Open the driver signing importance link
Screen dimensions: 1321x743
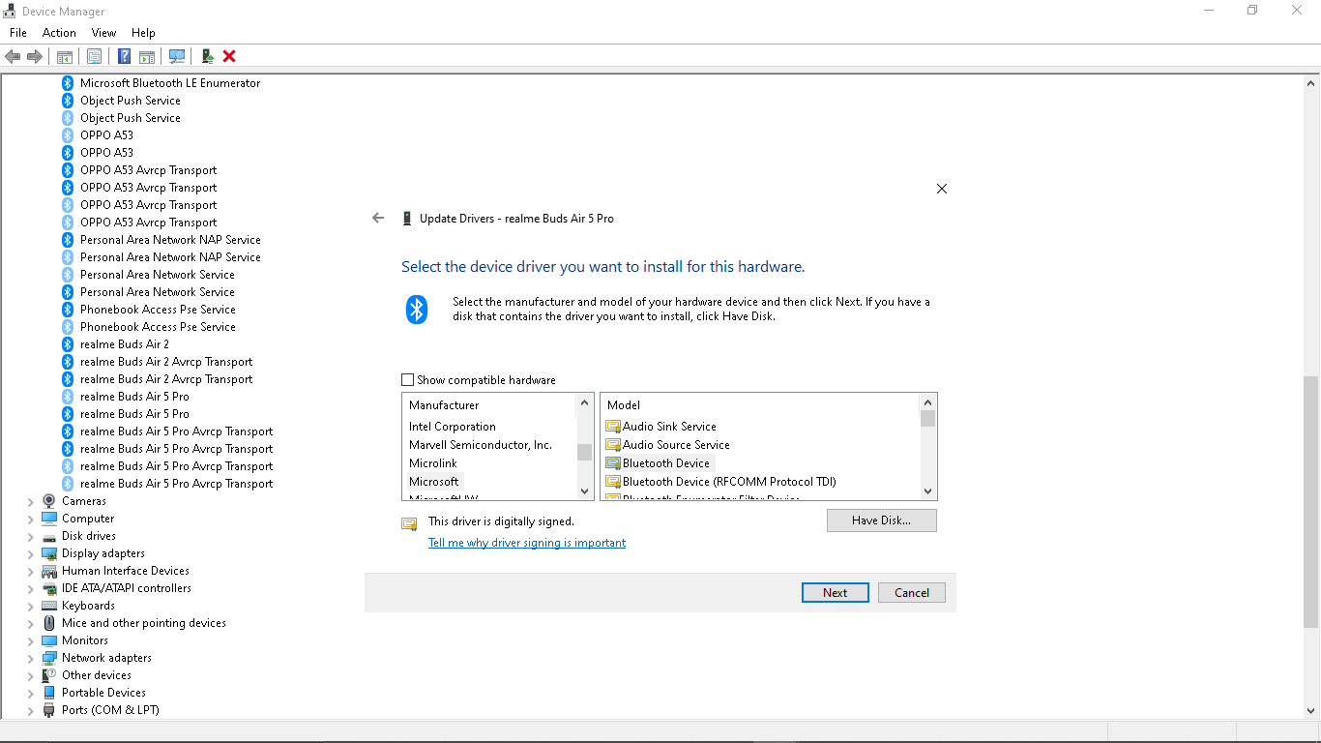(527, 543)
